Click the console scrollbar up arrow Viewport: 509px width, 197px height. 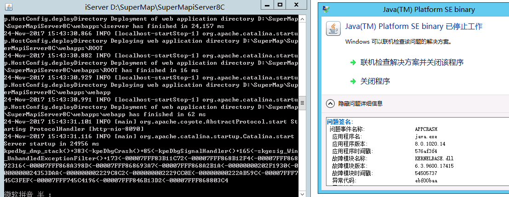[x=302, y=18]
